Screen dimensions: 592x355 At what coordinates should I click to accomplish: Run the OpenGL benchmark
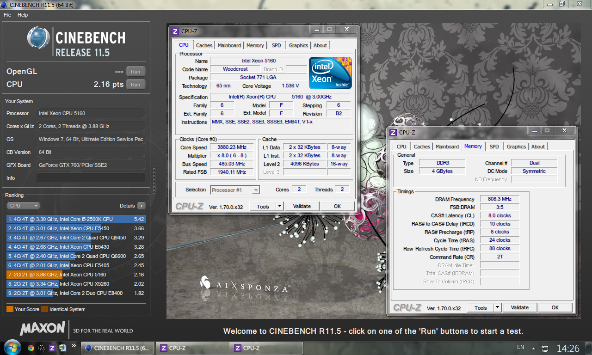coord(136,72)
